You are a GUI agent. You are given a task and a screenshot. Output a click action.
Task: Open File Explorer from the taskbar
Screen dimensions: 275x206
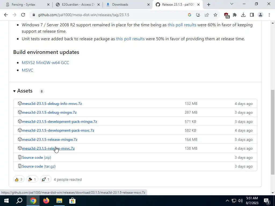click(x=59, y=201)
